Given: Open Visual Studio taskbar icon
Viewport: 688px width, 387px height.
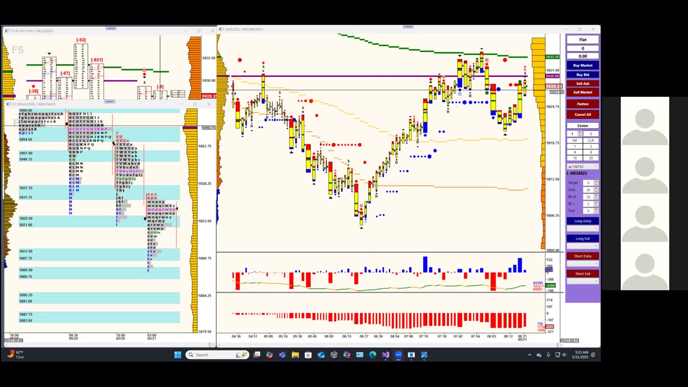Looking at the screenshot, I should click(x=385, y=355).
